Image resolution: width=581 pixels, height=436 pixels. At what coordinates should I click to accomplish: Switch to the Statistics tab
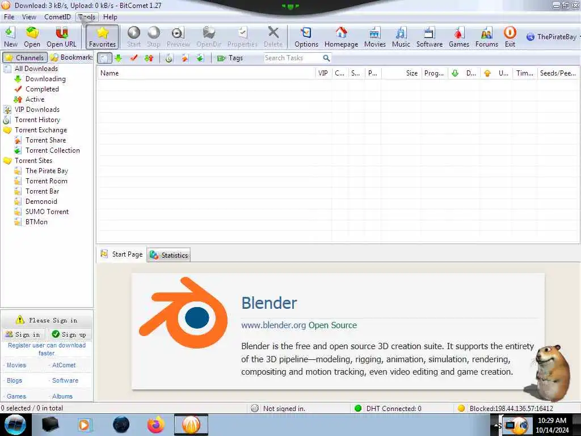click(169, 255)
